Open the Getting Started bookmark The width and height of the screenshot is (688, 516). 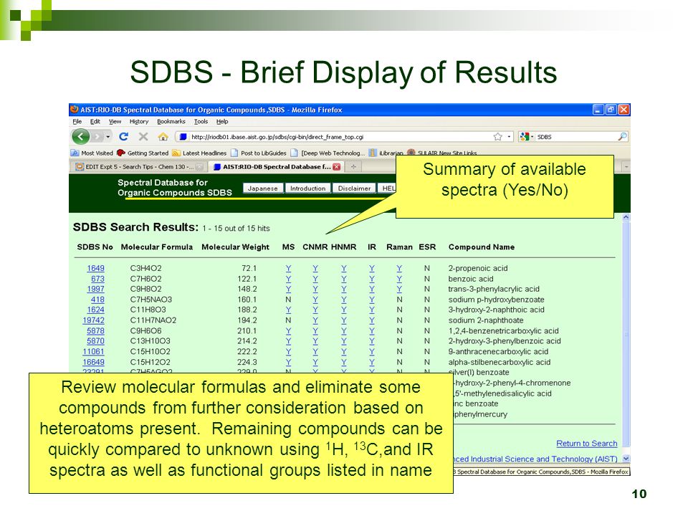click(x=143, y=153)
